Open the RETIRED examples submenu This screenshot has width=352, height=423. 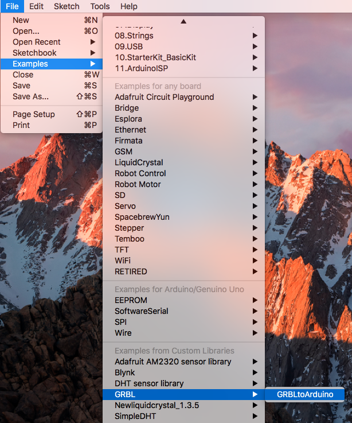pos(183,271)
